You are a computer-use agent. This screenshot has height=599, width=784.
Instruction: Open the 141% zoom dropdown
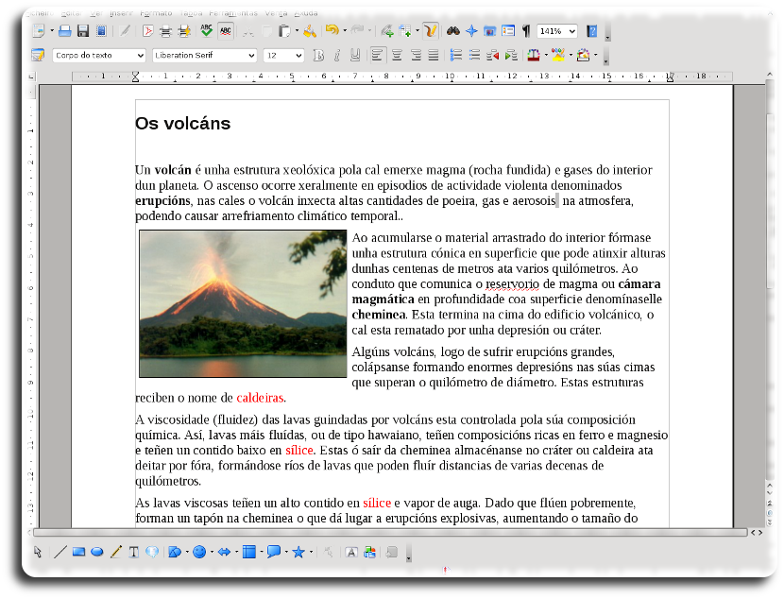574,29
